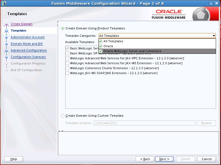The height and width of the screenshot is (165, 221).
Task: Open the Advanced Configuration step link
Action: [x=29, y=51]
